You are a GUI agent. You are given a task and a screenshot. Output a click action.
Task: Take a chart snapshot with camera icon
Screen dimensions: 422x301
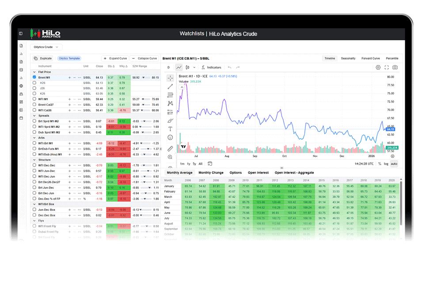(395, 67)
